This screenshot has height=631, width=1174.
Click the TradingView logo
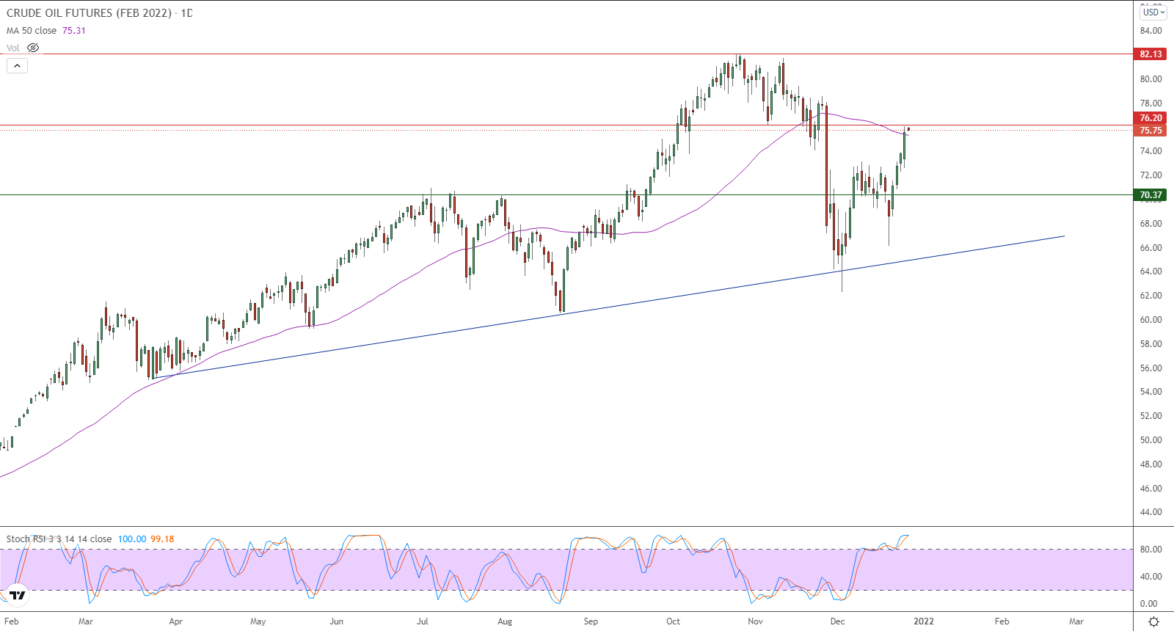(17, 595)
